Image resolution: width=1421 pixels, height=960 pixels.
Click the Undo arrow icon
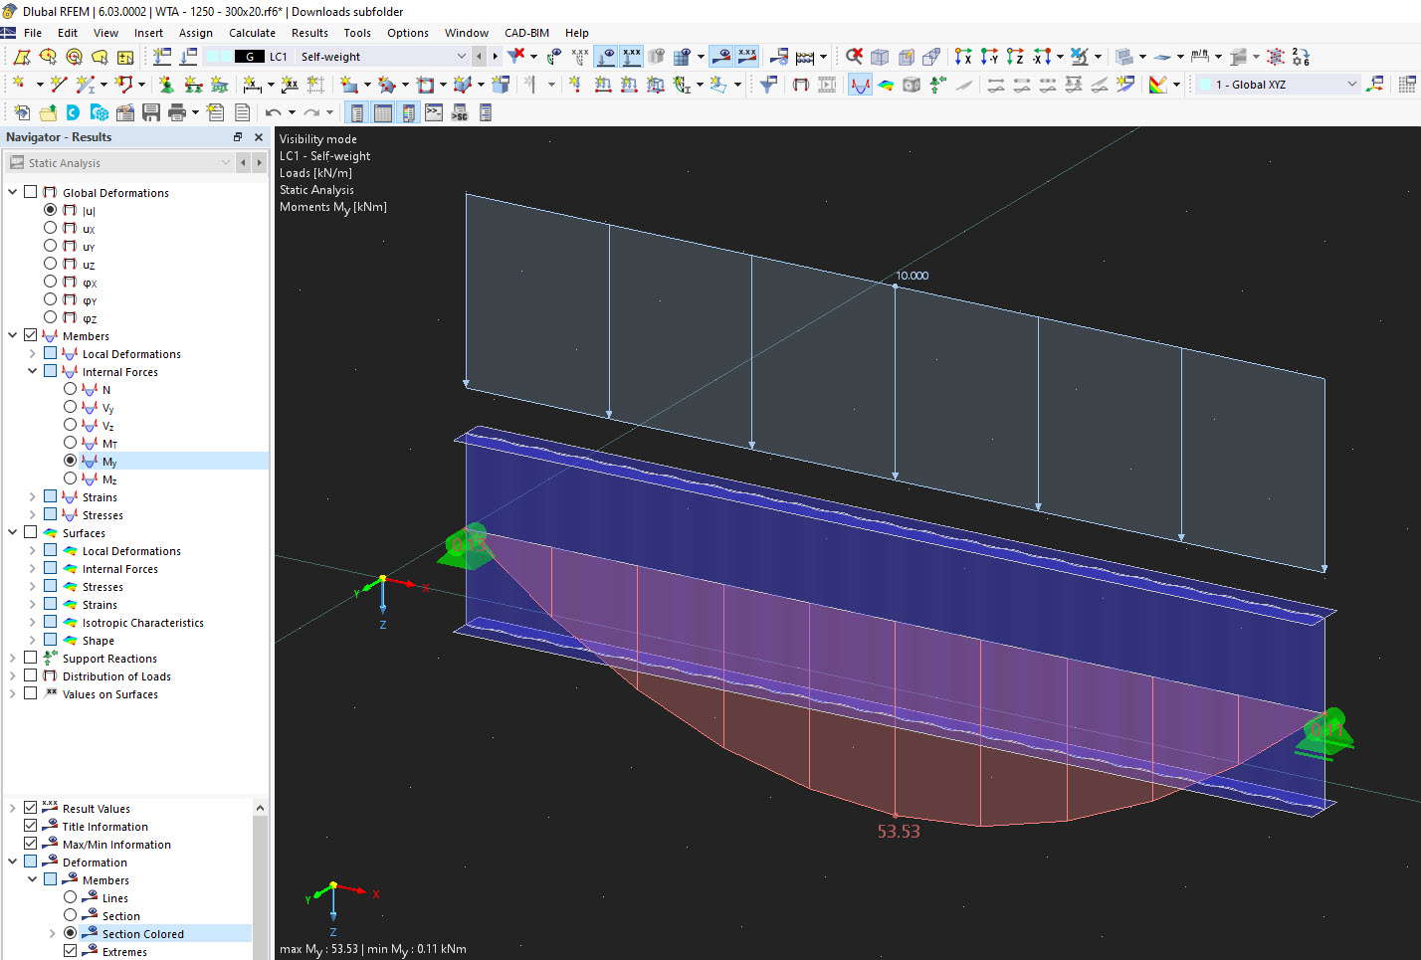coord(272,112)
